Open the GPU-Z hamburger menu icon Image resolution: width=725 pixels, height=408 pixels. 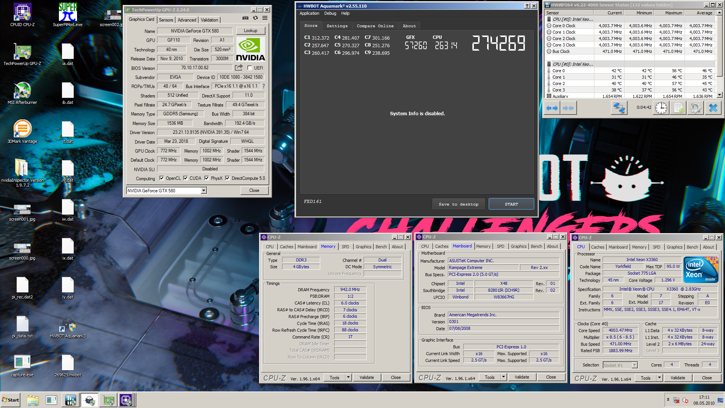click(265, 18)
